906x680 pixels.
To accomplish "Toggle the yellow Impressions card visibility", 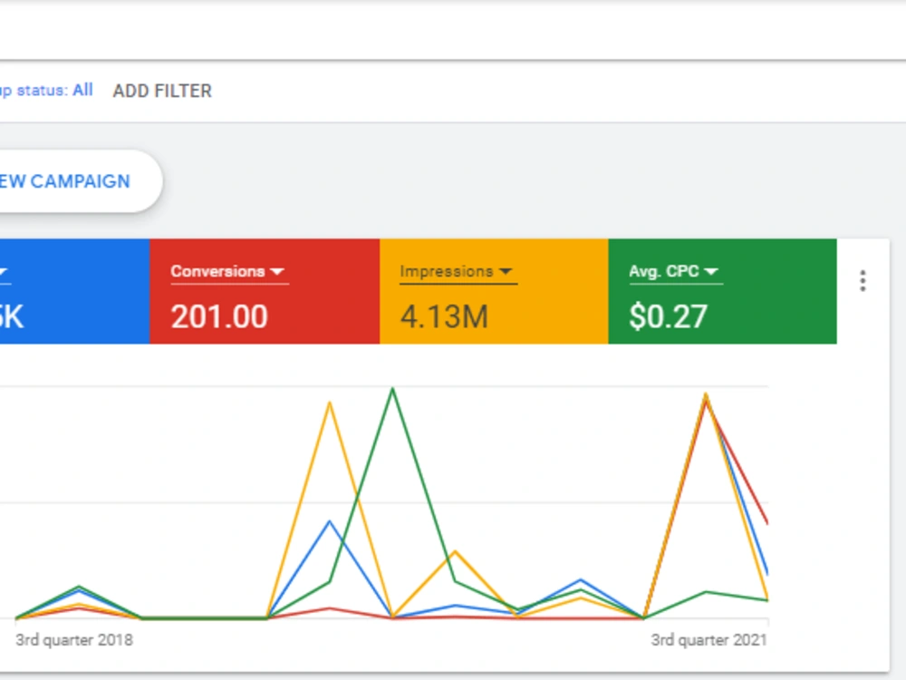I will [494, 292].
